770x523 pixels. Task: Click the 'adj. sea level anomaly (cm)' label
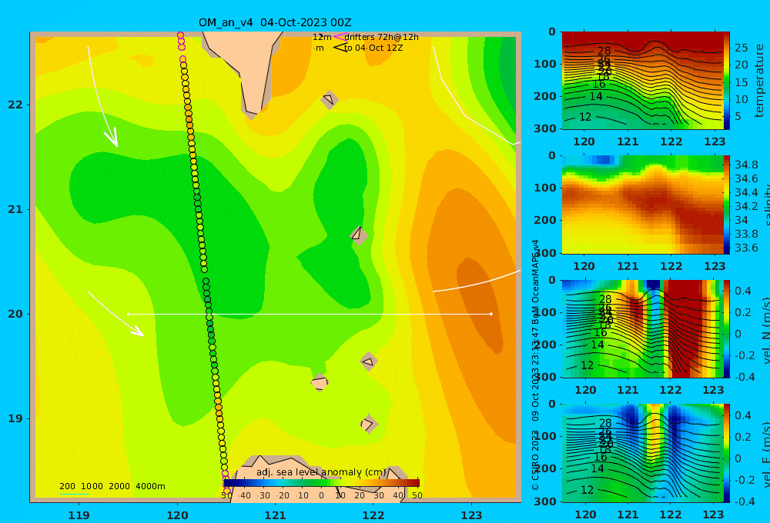point(321,472)
